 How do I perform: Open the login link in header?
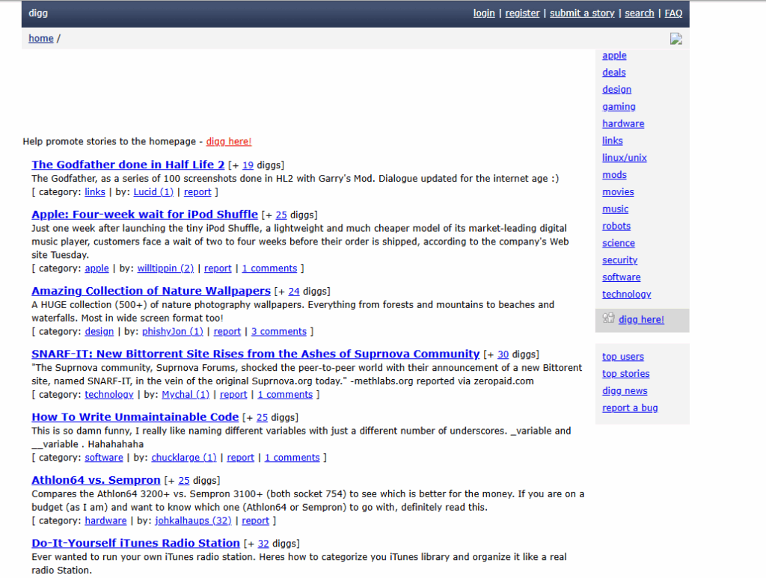click(484, 13)
